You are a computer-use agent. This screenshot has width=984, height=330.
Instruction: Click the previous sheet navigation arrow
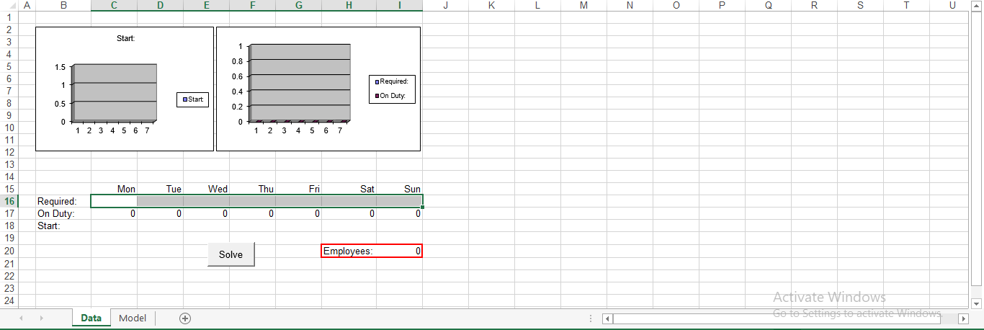(21, 318)
